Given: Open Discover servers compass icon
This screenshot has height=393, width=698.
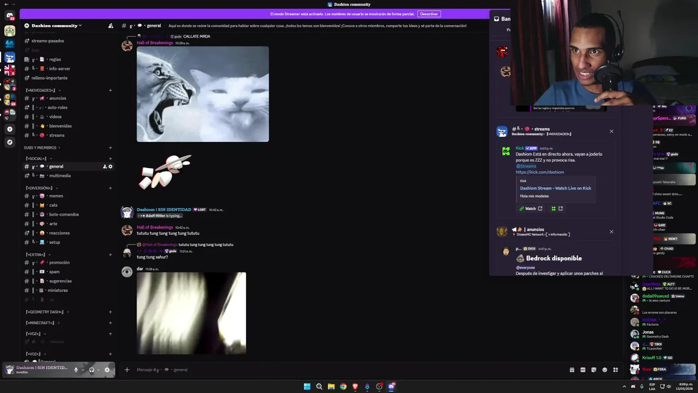Looking at the screenshot, I should pyautogui.click(x=9, y=142).
